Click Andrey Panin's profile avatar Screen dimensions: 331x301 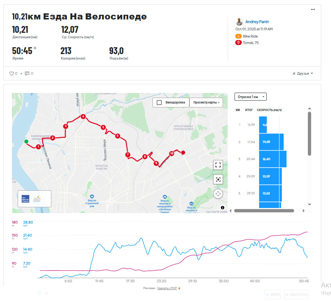pyautogui.click(x=239, y=22)
